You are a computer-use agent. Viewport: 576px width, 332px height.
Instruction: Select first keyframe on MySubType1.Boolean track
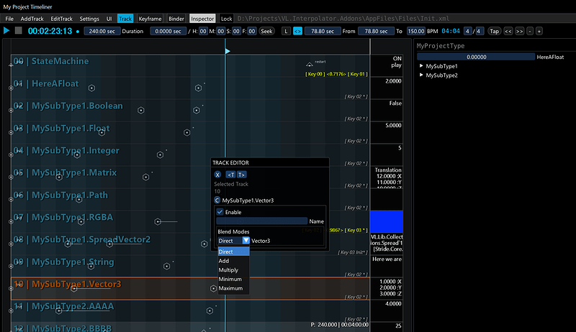pyautogui.click(x=140, y=110)
